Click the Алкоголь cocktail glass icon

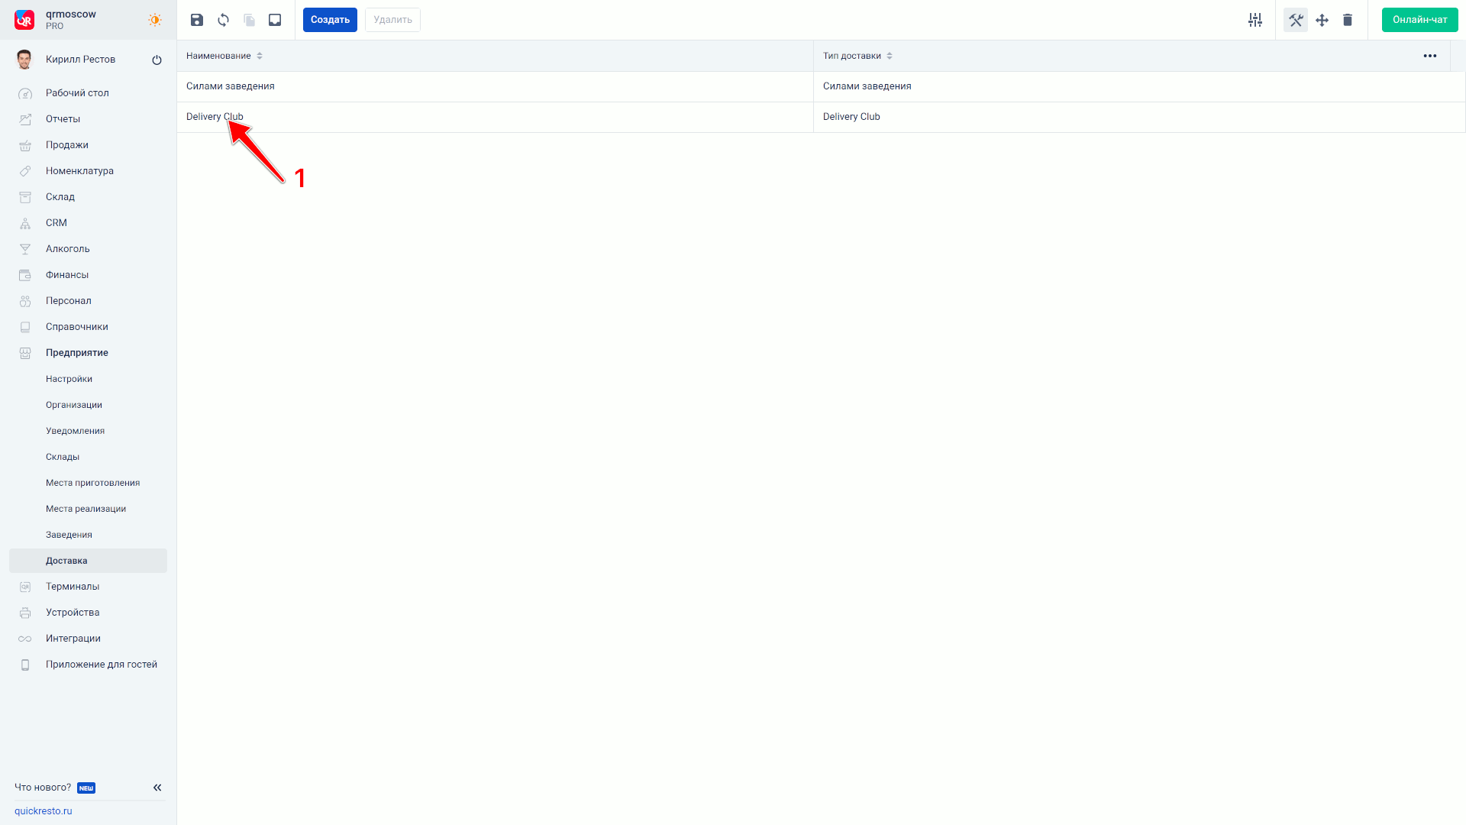(25, 249)
